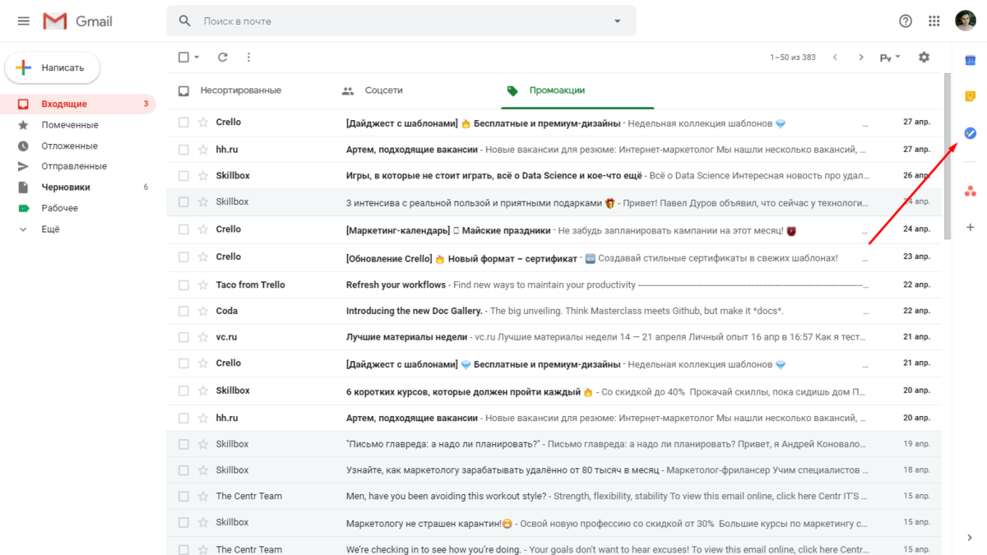987x555 pixels.
Task: Expand select-all dropdown arrow
Action: [197, 58]
